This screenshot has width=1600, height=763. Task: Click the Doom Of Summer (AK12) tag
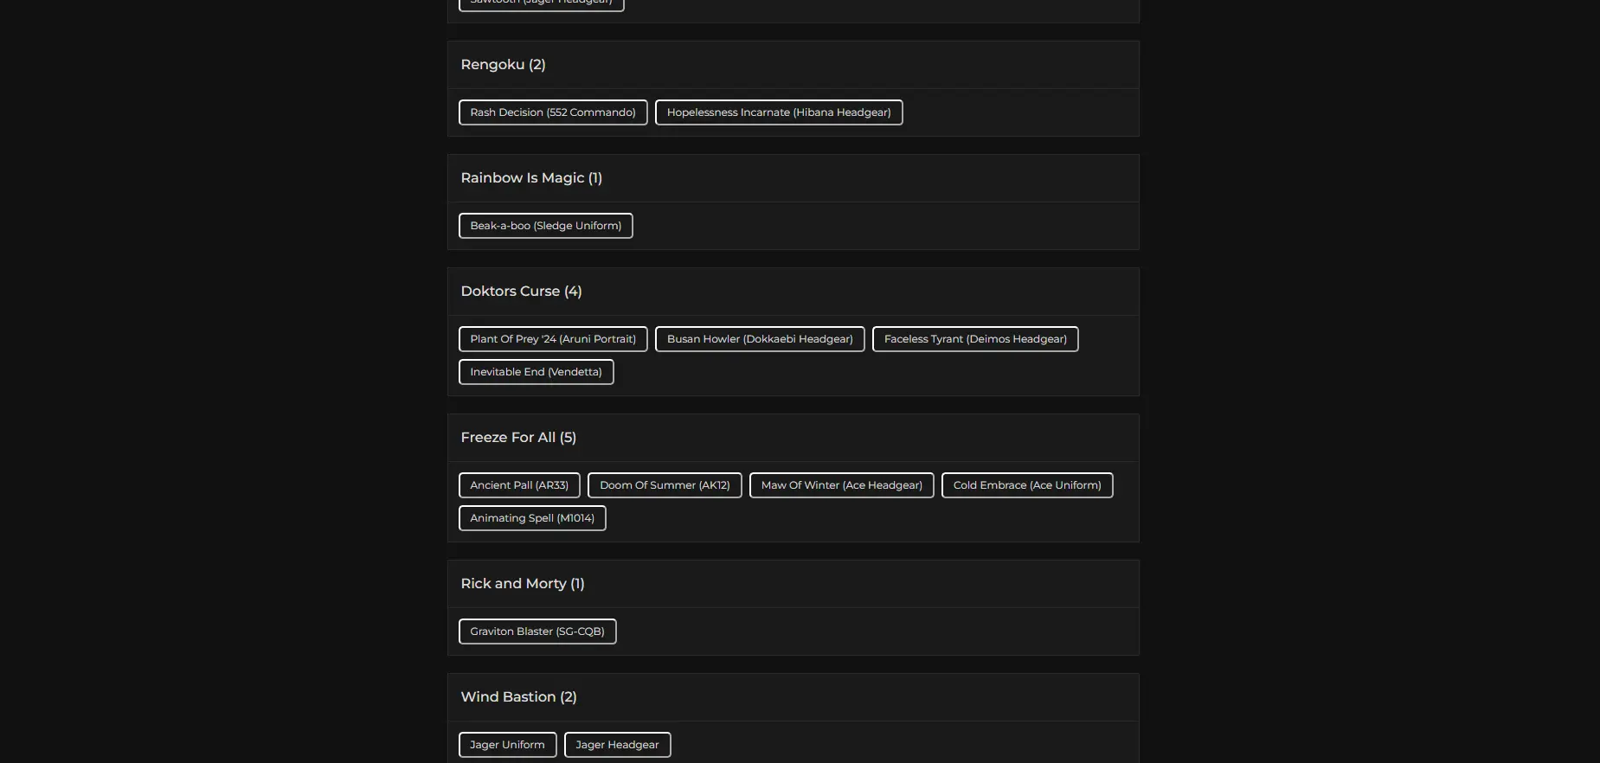pyautogui.click(x=665, y=485)
